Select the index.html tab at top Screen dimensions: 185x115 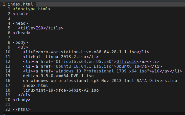coord(18,4)
